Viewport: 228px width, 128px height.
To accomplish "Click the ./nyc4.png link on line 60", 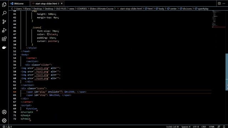I will 41,78.
